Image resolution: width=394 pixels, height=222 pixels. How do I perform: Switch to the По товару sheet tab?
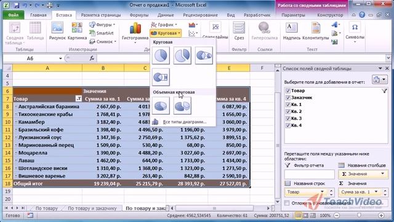47,208
